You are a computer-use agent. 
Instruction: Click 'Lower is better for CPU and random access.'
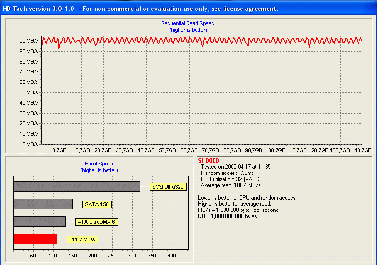coord(247,198)
